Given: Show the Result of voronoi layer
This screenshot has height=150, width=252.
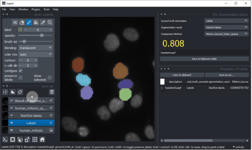Looking at the screenshot, I should (11, 101).
